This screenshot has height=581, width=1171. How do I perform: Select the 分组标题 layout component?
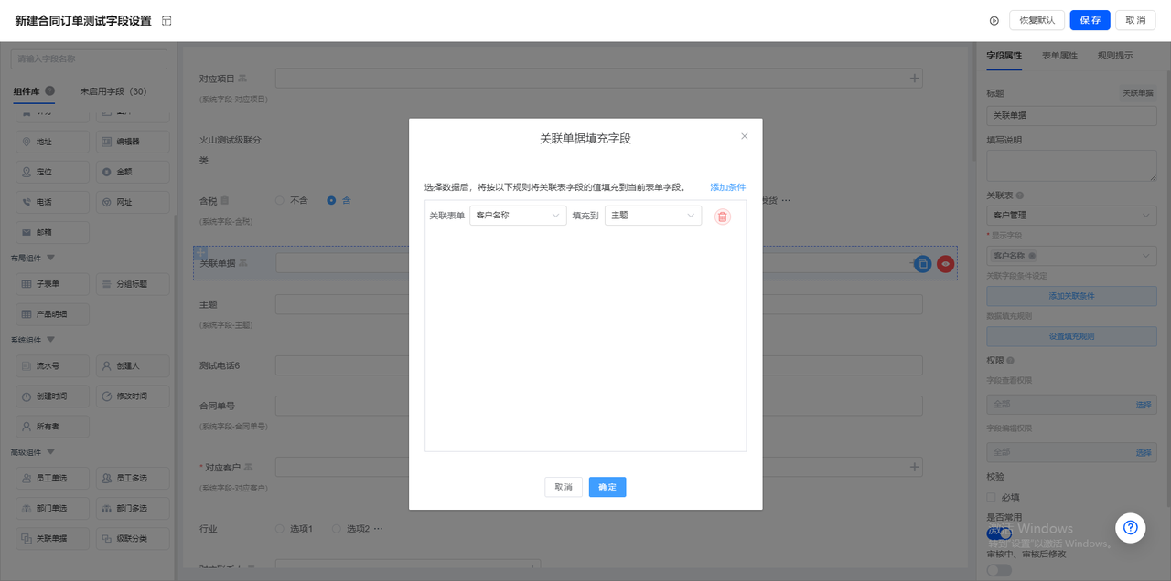pyautogui.click(x=133, y=284)
